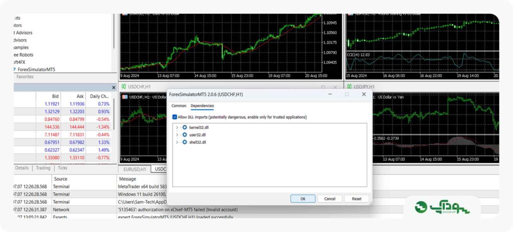Expand the user32.dll dependency node
Screen dimensions: 513x232
177,135
